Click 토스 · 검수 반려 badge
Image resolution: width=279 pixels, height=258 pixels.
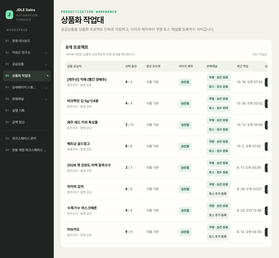219,108
